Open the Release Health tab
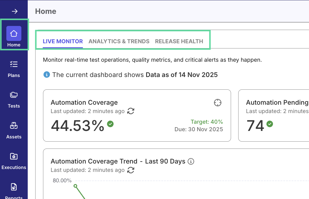309x199 pixels. point(179,41)
